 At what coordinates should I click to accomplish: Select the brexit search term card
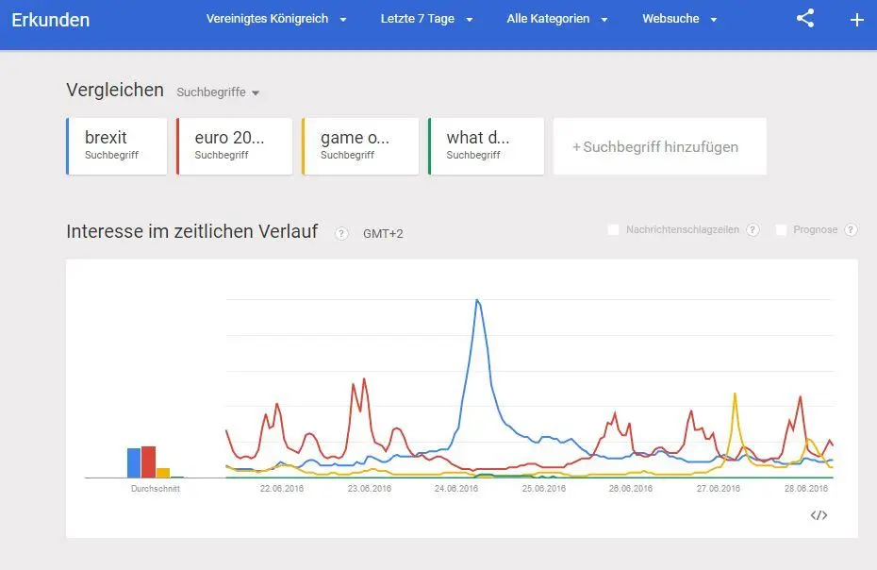pos(116,146)
